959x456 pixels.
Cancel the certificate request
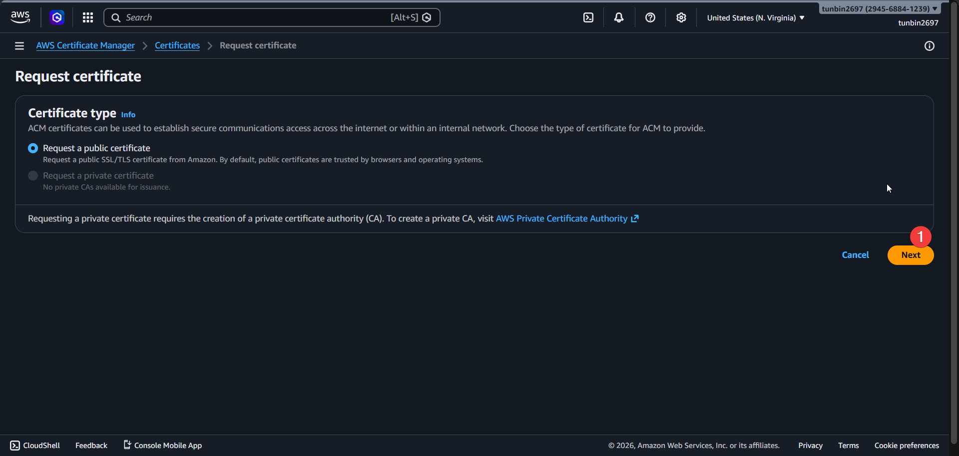point(855,255)
